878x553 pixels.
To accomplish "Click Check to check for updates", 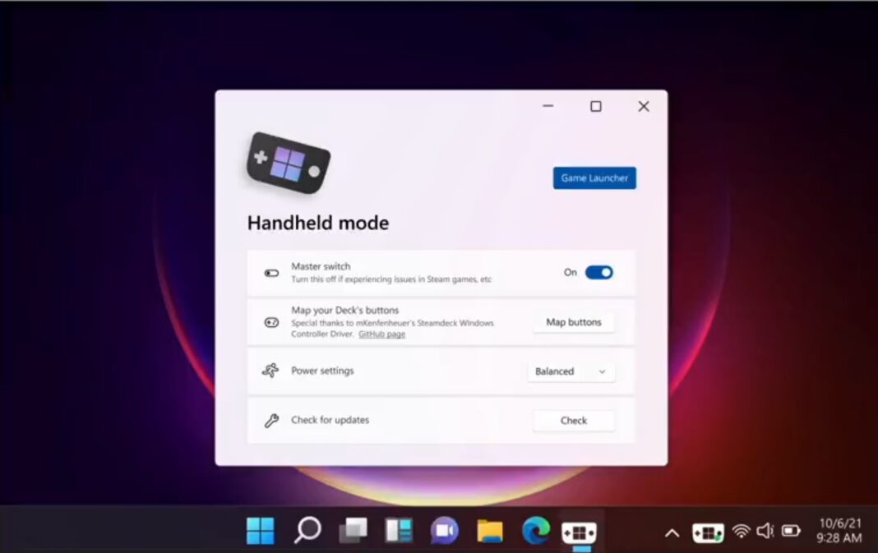I will point(573,420).
